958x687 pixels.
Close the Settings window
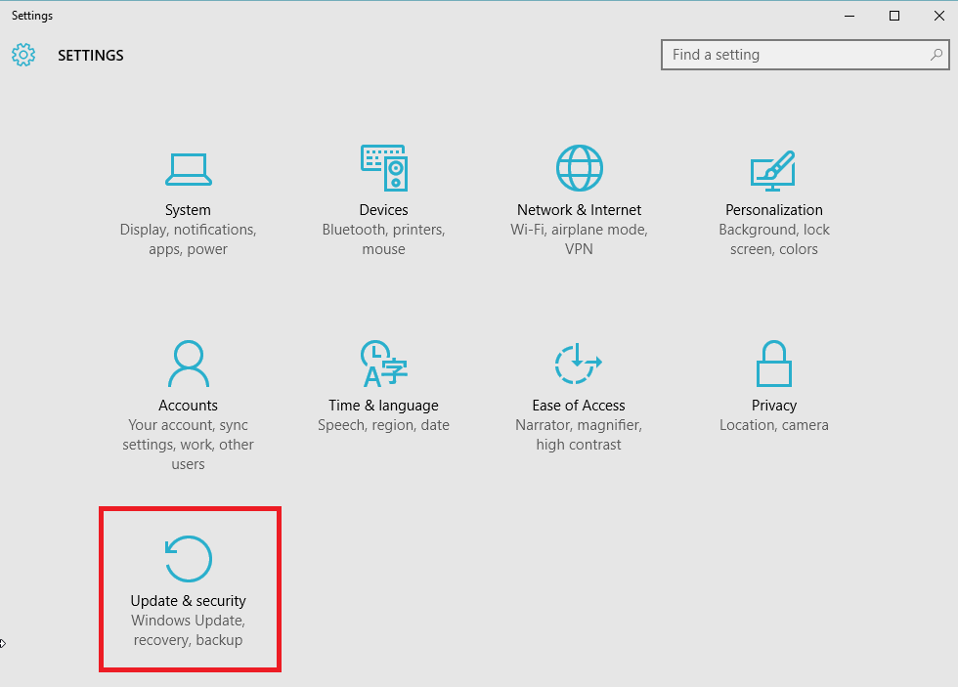coord(937,16)
